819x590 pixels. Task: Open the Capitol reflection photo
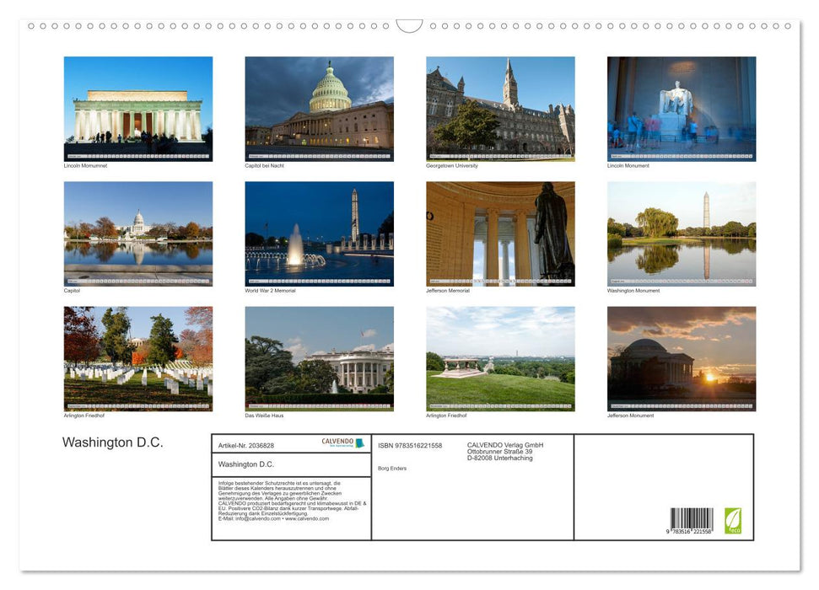(x=137, y=233)
